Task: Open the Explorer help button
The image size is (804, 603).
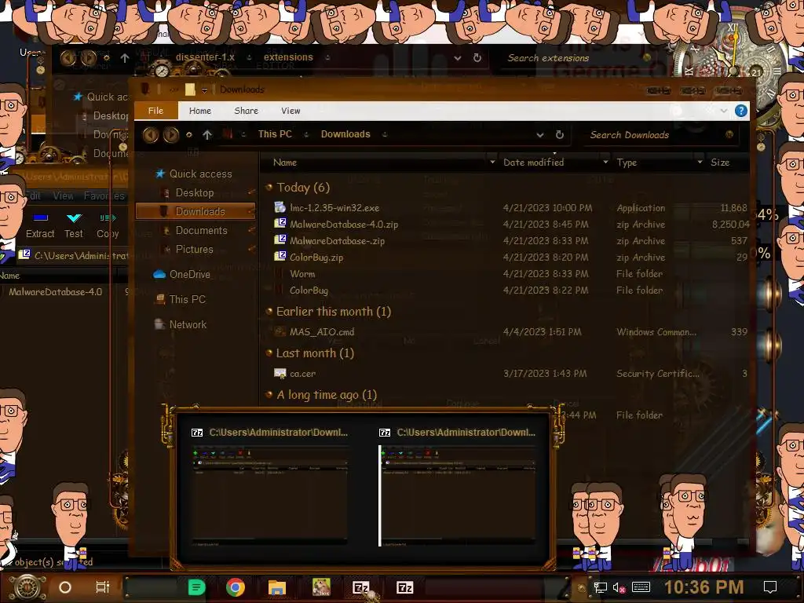Action: pyautogui.click(x=741, y=111)
